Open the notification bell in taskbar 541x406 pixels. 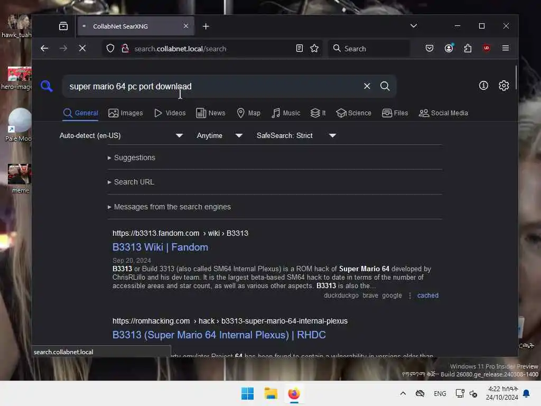[x=526, y=393]
